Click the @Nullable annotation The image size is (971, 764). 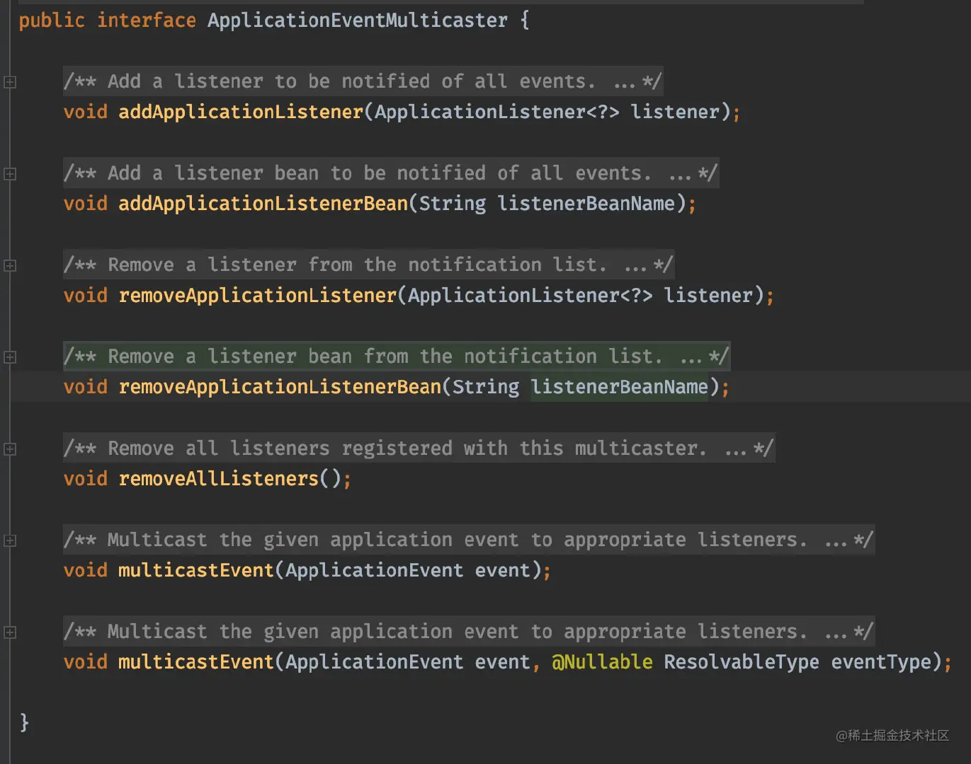click(602, 662)
